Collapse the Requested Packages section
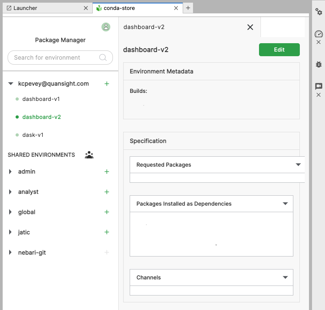Image resolution: width=325 pixels, height=310 pixels. (299, 164)
